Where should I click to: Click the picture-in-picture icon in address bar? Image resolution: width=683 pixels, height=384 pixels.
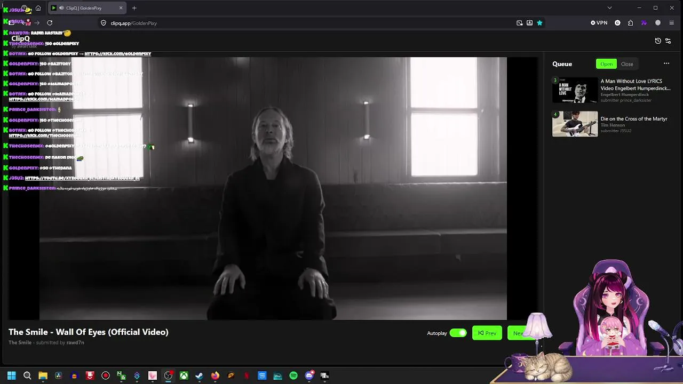click(520, 23)
